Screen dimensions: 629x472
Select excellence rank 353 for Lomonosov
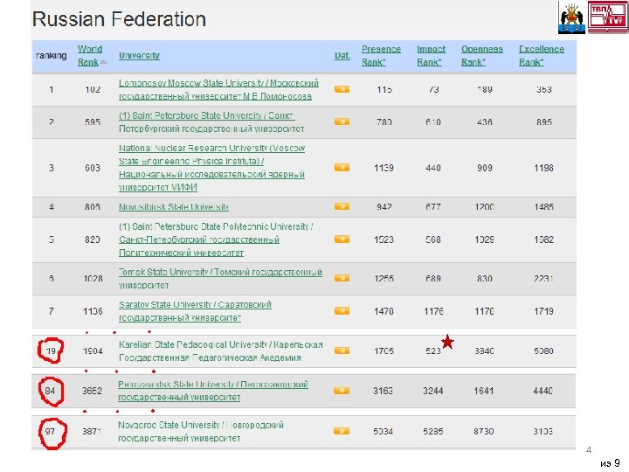544,89
